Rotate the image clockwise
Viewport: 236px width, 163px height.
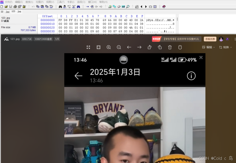pos(160,47)
